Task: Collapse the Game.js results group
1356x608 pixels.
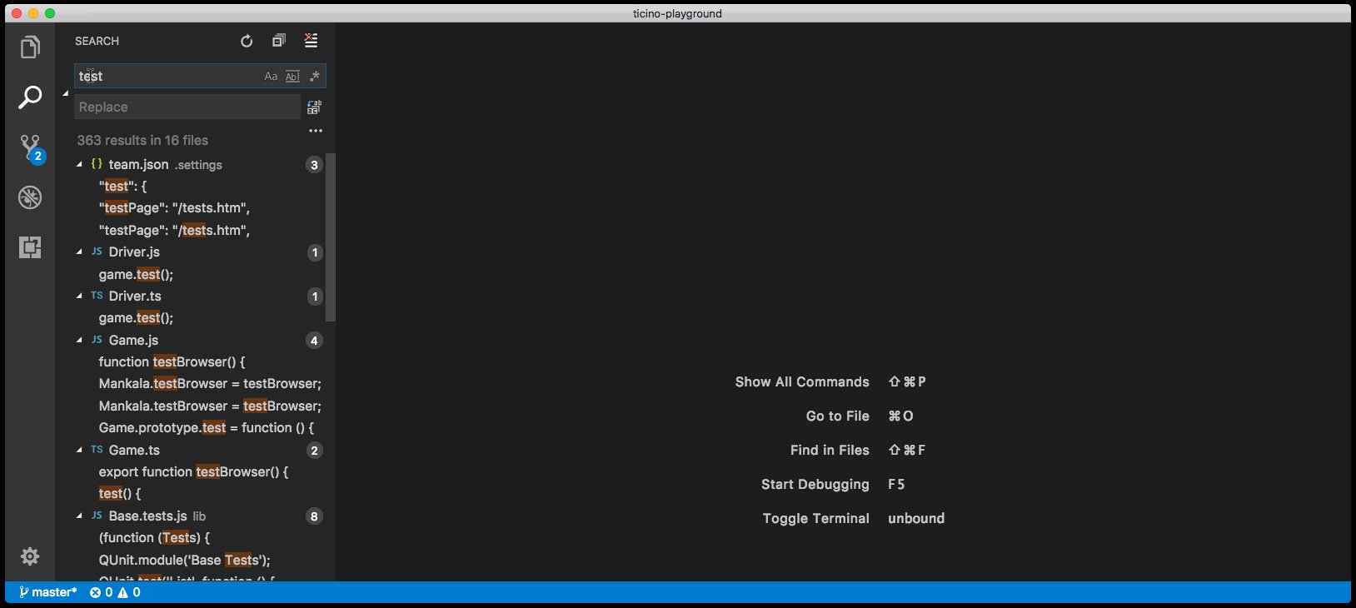Action: 80,341
